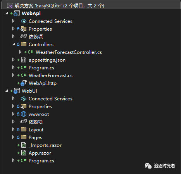This screenshot has width=181, height=174.
Task: Select _Imports.razor in WebUI
Action: (x=45, y=145)
